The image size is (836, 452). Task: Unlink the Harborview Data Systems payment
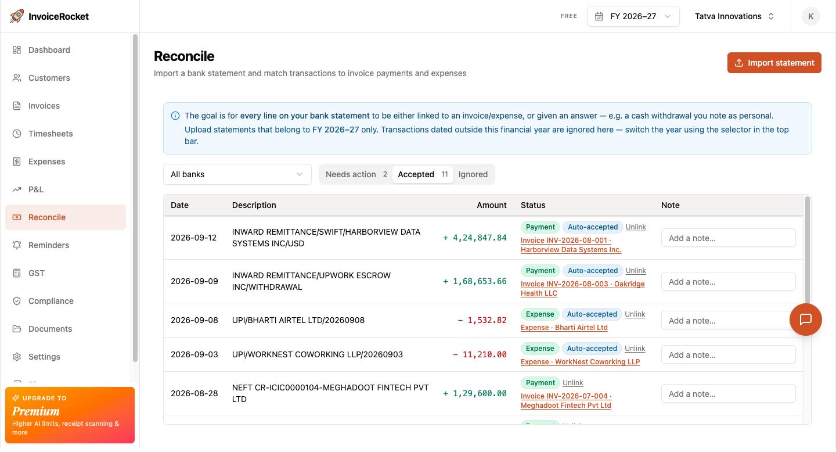(636, 227)
